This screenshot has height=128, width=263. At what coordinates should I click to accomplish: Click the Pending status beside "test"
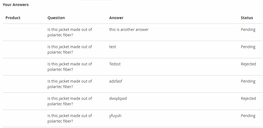pos(248,47)
